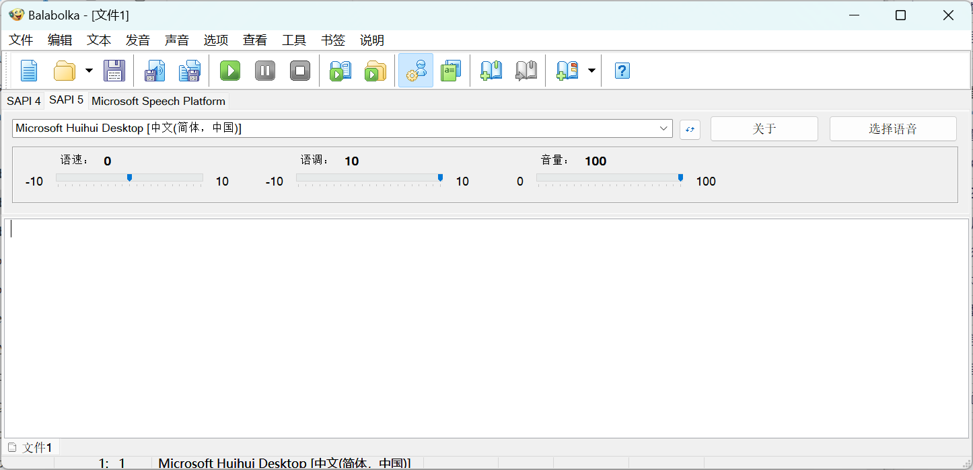Image resolution: width=973 pixels, height=470 pixels.
Task: Create a new document with the blank page icon
Action: point(29,71)
